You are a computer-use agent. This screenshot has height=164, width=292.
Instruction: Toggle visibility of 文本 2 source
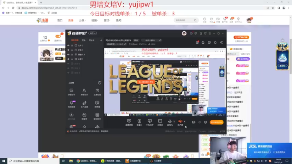point(68,45)
